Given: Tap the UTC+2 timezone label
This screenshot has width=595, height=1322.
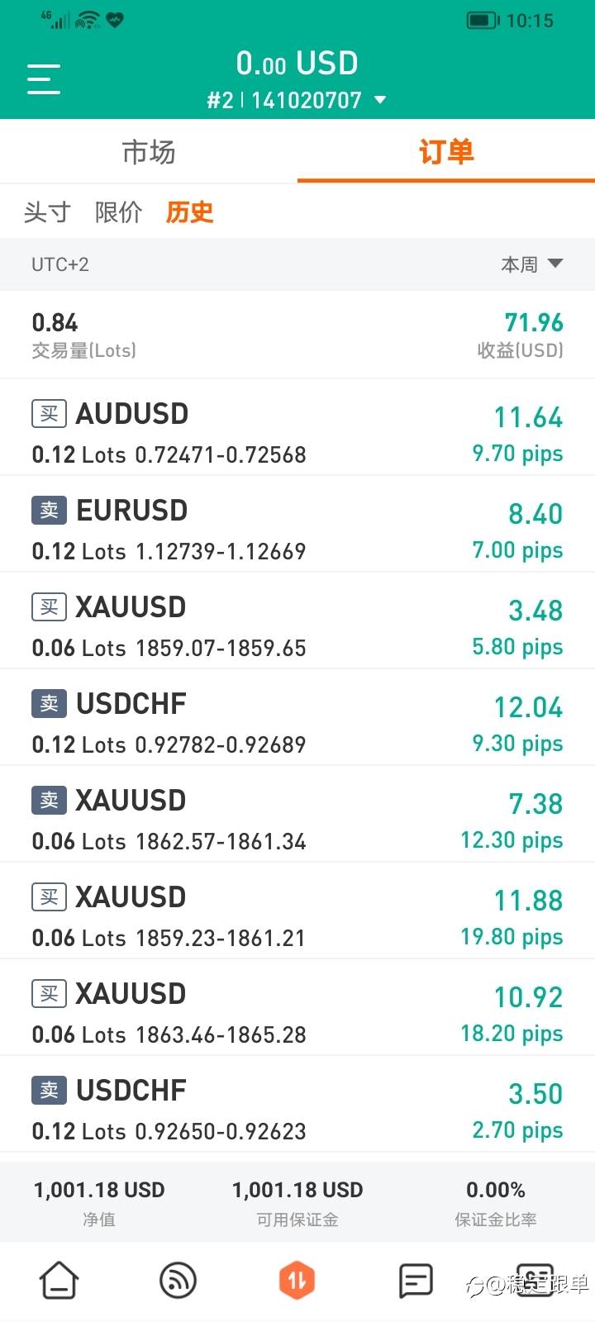Looking at the screenshot, I should point(60,264).
